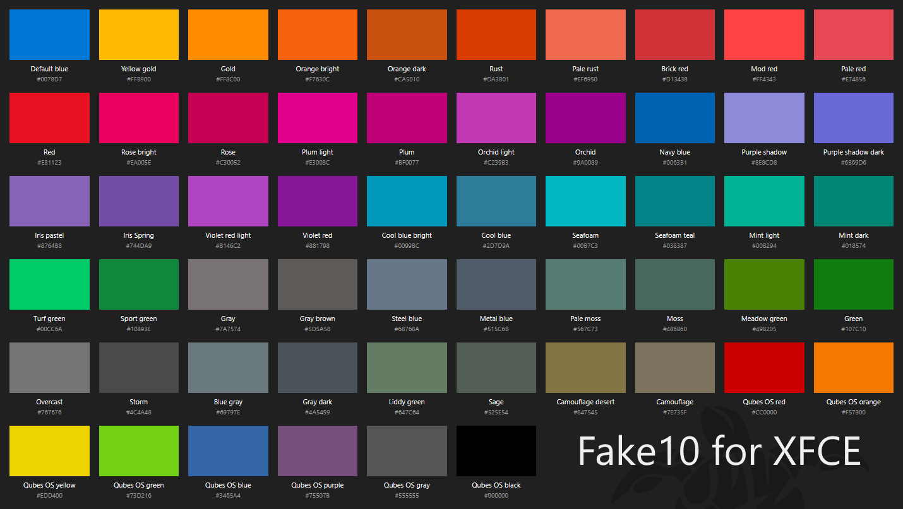Click the Steel blue swatch
Viewport: 903px width, 509px height.
point(407,284)
